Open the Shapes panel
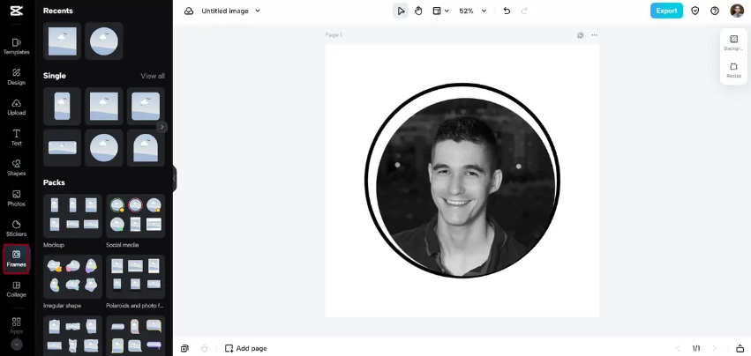751x356 pixels. 16,167
